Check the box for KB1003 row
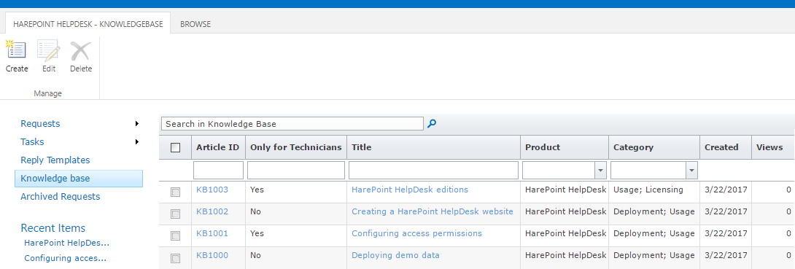795x269 pixels. click(176, 192)
